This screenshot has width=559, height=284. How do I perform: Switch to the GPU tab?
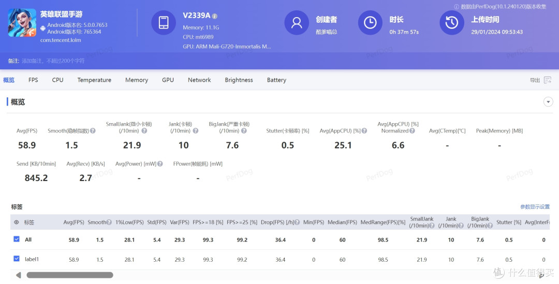[168, 80]
